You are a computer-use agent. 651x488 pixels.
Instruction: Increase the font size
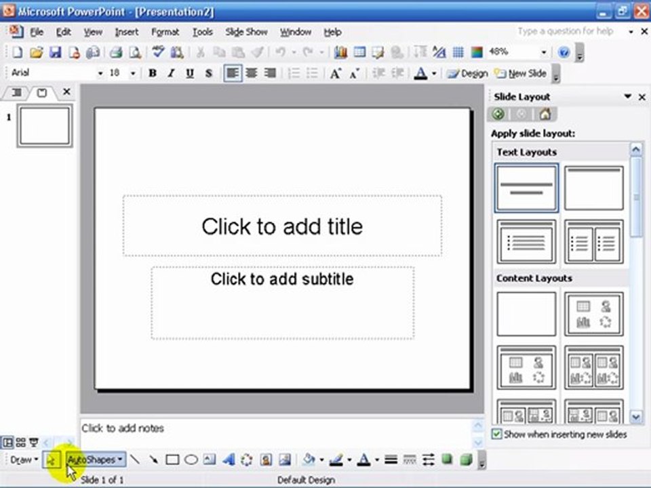pyautogui.click(x=336, y=73)
